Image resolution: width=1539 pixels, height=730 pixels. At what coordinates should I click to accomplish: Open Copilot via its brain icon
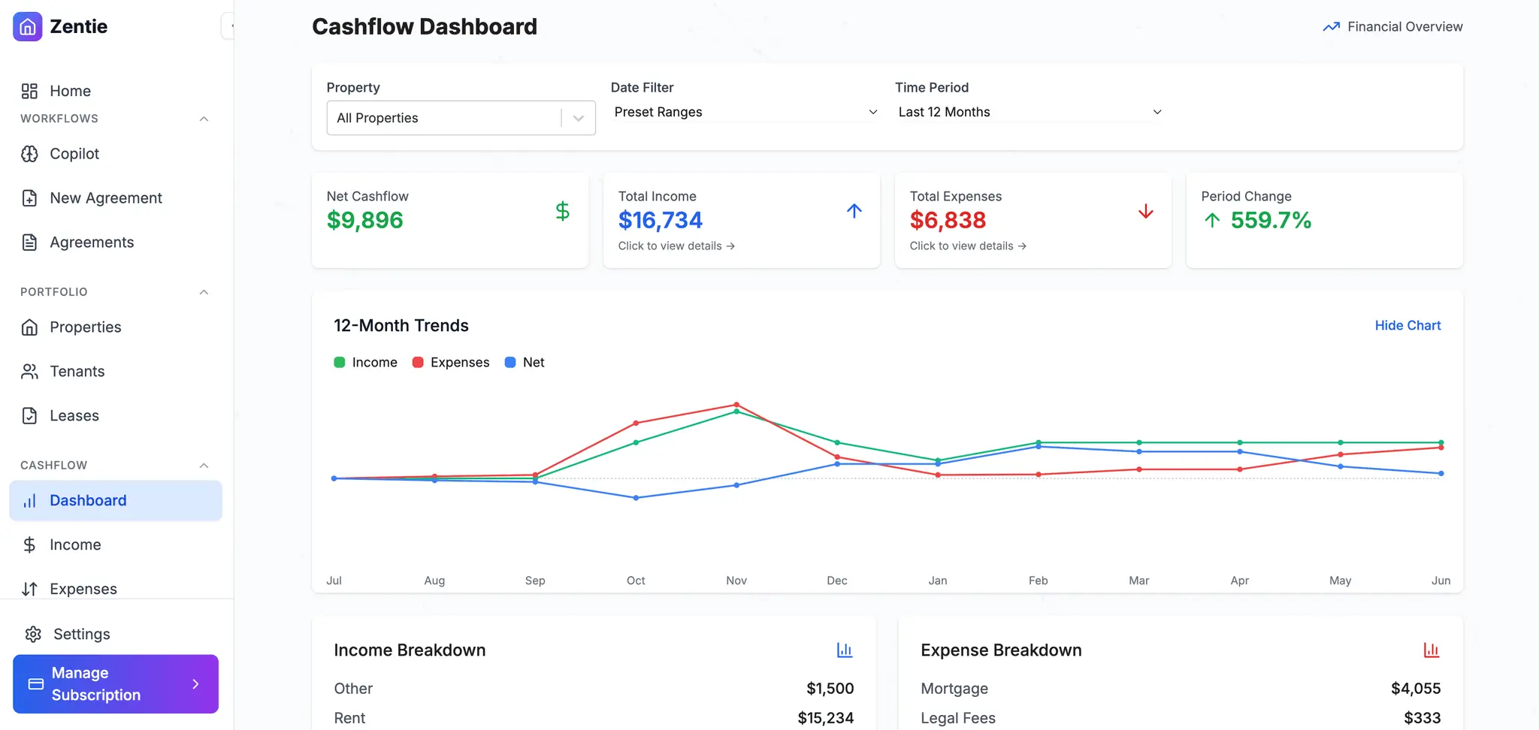coord(29,154)
